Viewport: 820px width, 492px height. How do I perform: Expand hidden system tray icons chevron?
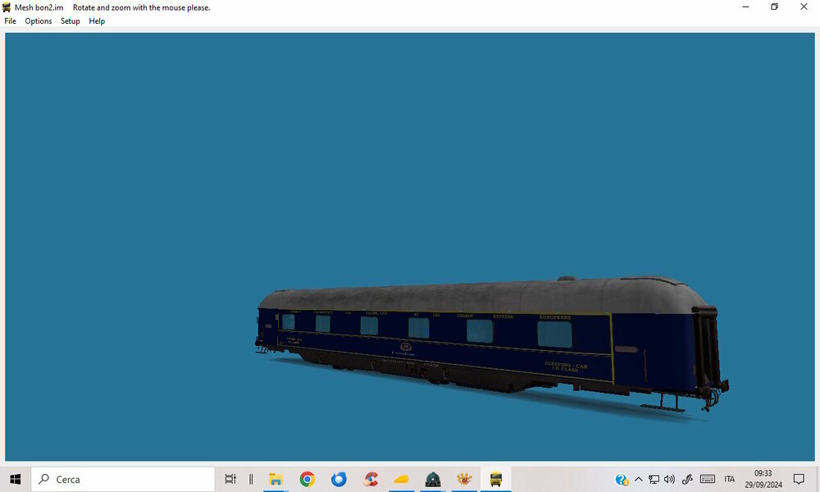coord(639,479)
